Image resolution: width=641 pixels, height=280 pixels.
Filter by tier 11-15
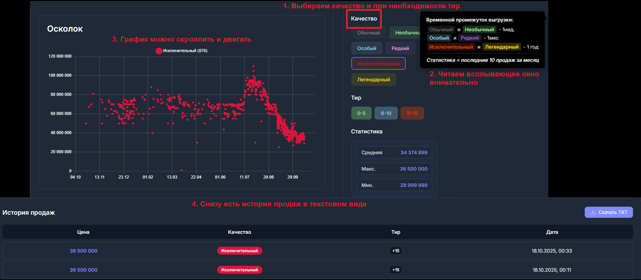[412, 113]
